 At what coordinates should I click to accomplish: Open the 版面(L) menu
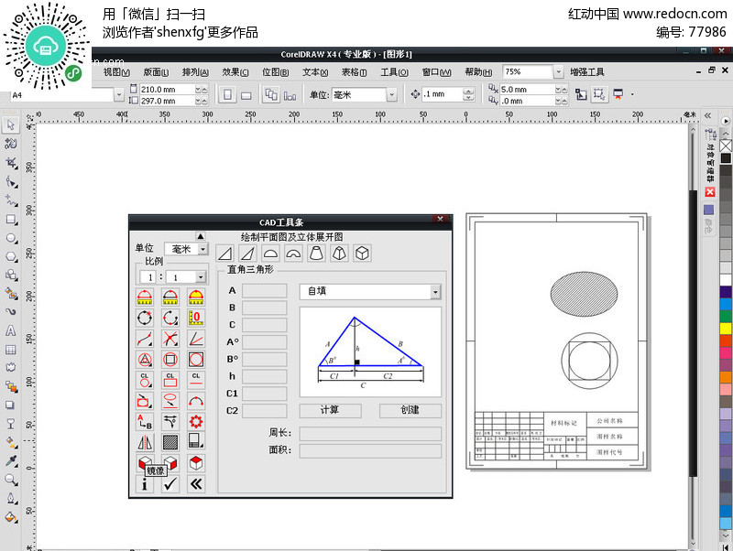click(x=156, y=72)
